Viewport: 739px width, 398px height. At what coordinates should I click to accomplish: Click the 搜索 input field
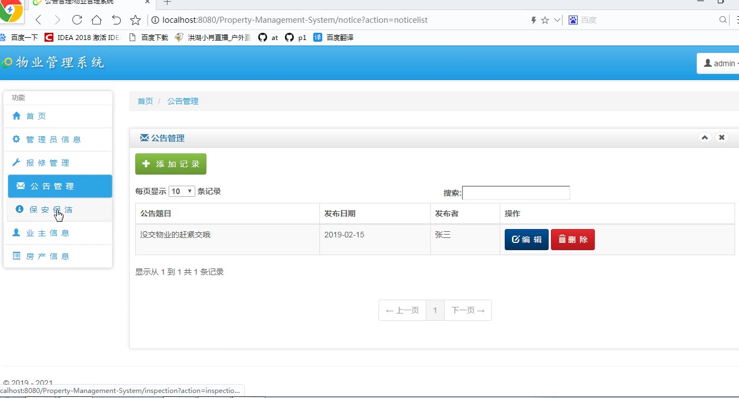[516, 193]
